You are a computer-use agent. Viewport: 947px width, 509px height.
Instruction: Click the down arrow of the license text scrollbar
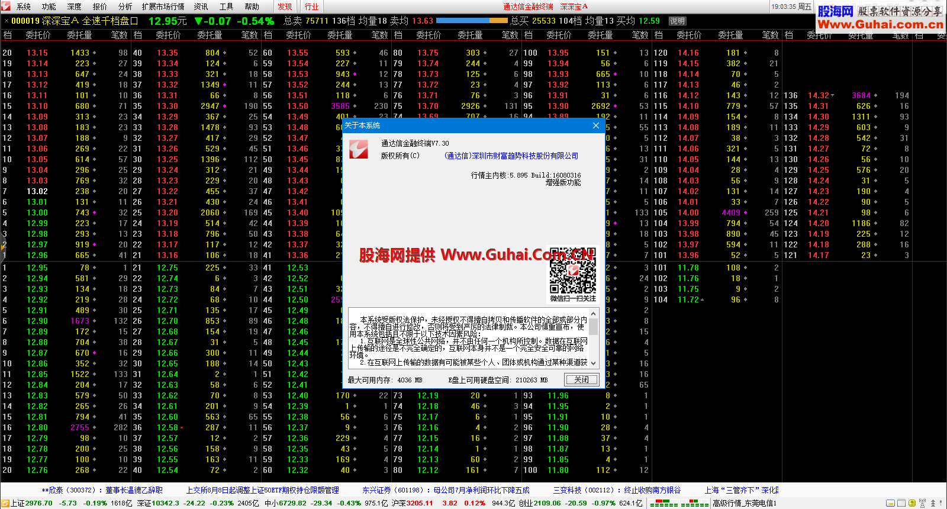pyautogui.click(x=594, y=363)
